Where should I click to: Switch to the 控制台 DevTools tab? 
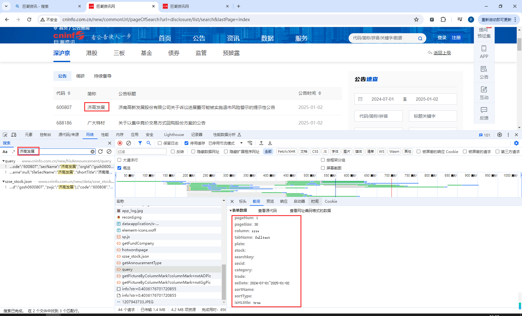tap(45, 135)
